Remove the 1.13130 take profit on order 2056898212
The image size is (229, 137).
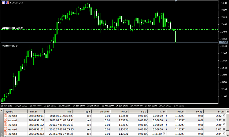point(164,133)
